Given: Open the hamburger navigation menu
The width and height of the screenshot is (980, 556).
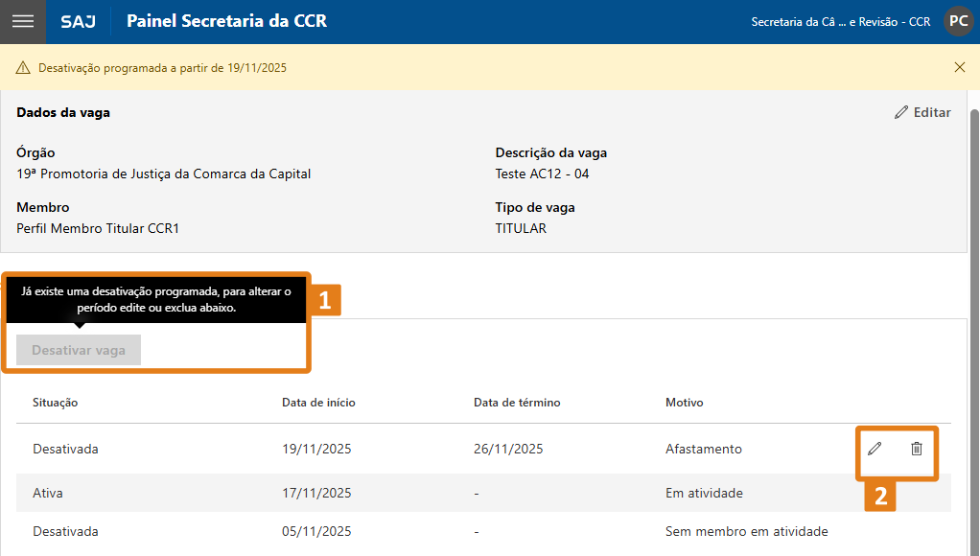Looking at the screenshot, I should [22, 21].
